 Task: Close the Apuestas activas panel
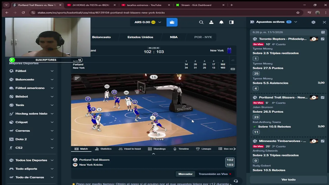click(324, 22)
